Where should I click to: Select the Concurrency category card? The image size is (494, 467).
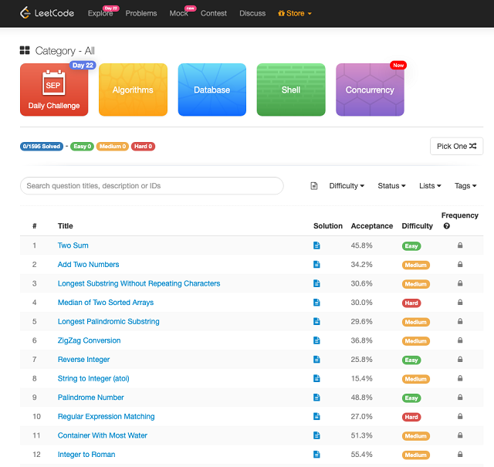coord(370,90)
